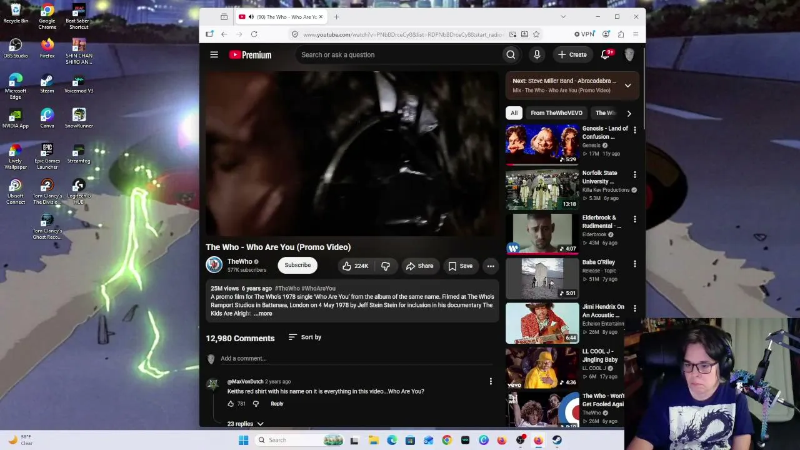Open TheWho channel avatar
The height and width of the screenshot is (450, 800).
(214, 265)
